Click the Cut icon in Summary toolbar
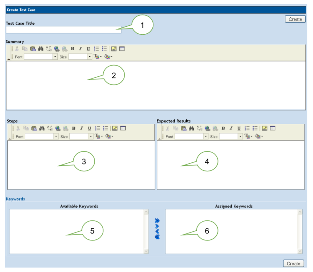The height and width of the screenshot is (272, 313). pyautogui.click(x=17, y=49)
